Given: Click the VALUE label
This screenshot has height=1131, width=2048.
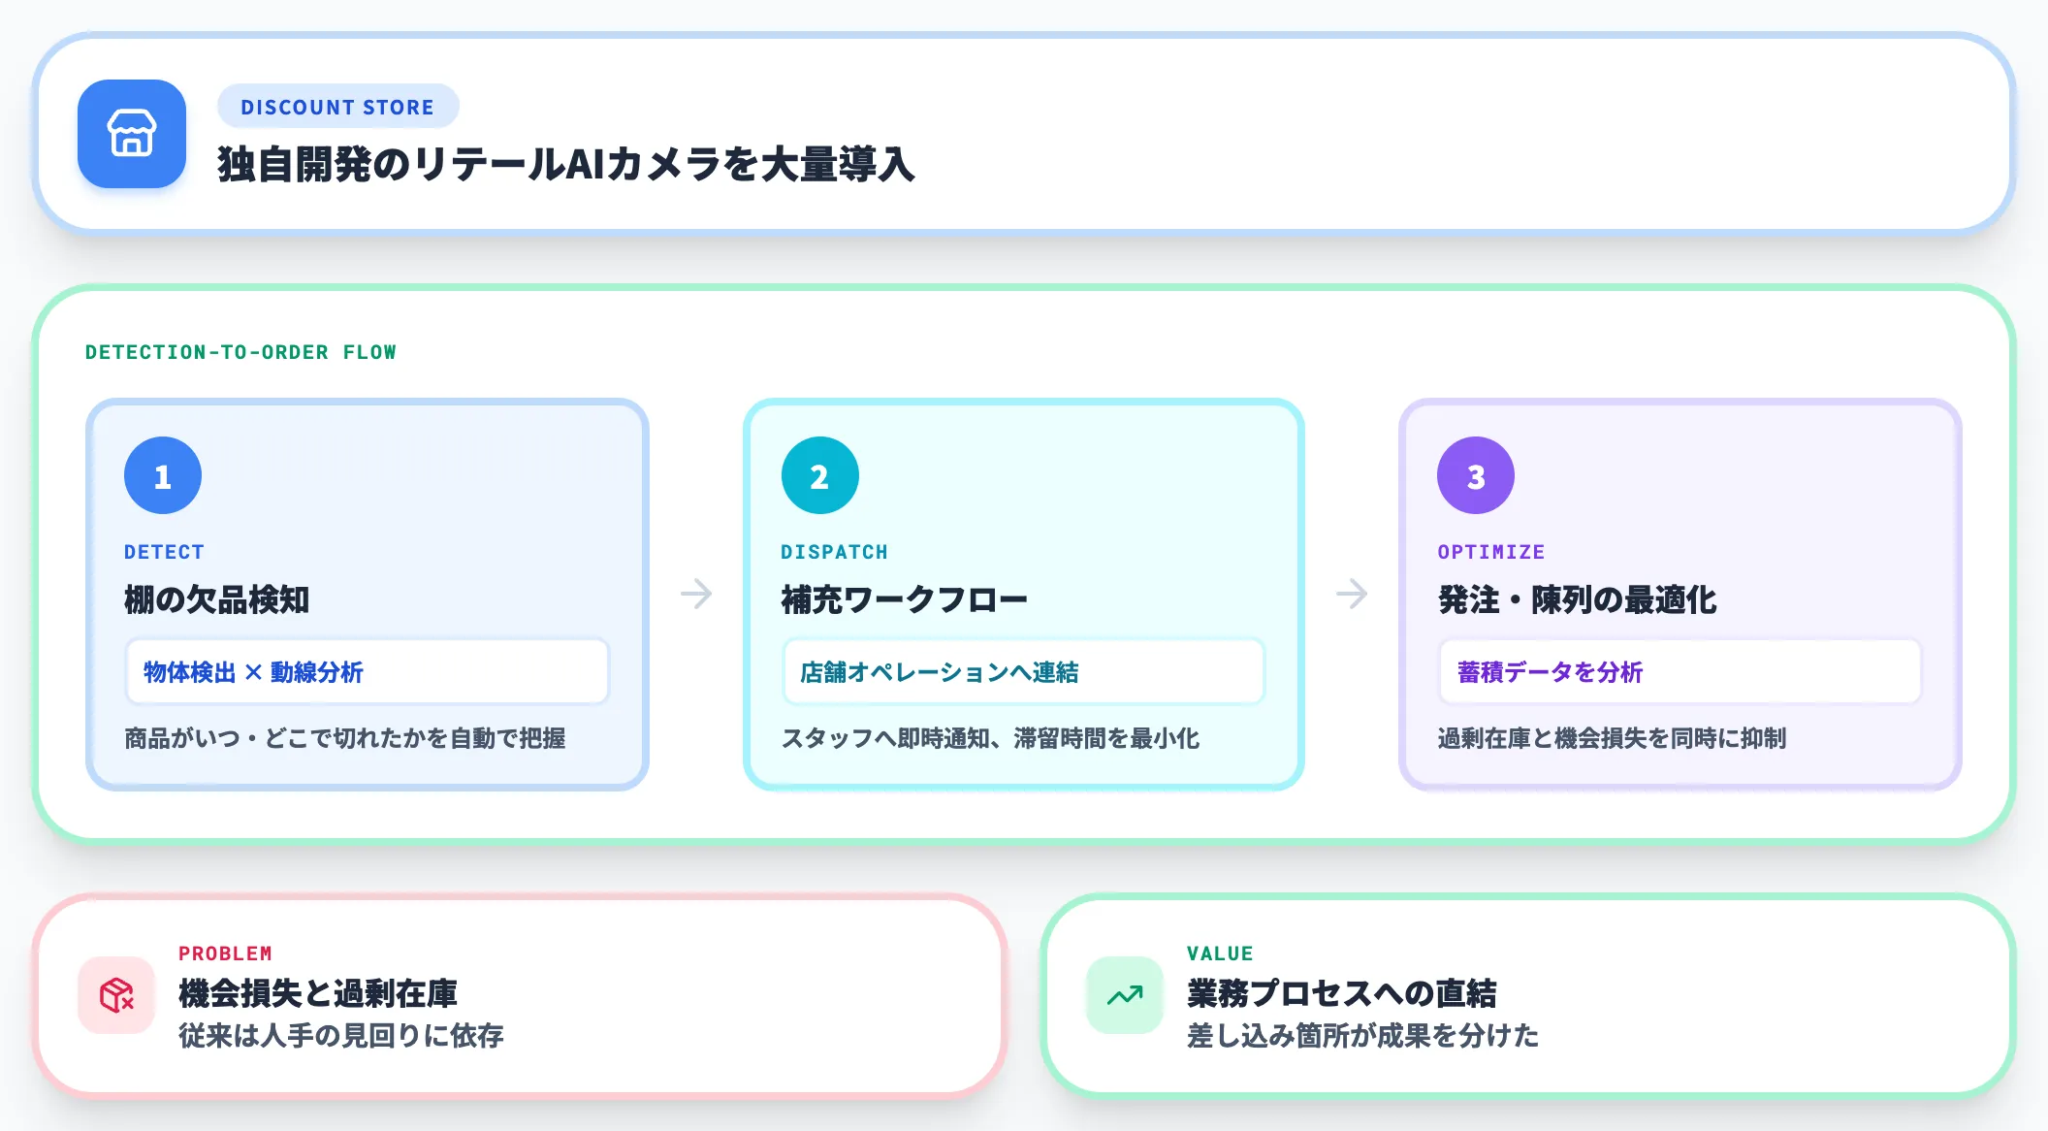Looking at the screenshot, I should [1220, 953].
